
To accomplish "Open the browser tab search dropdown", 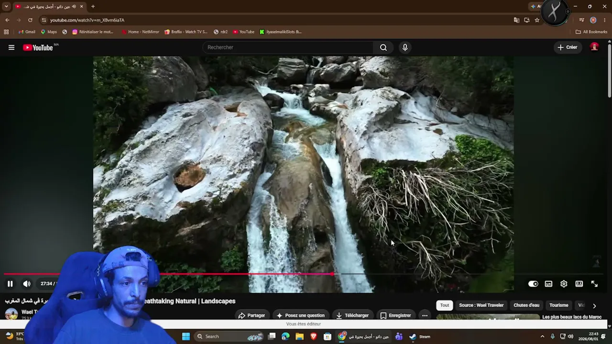I will tap(6, 6).
